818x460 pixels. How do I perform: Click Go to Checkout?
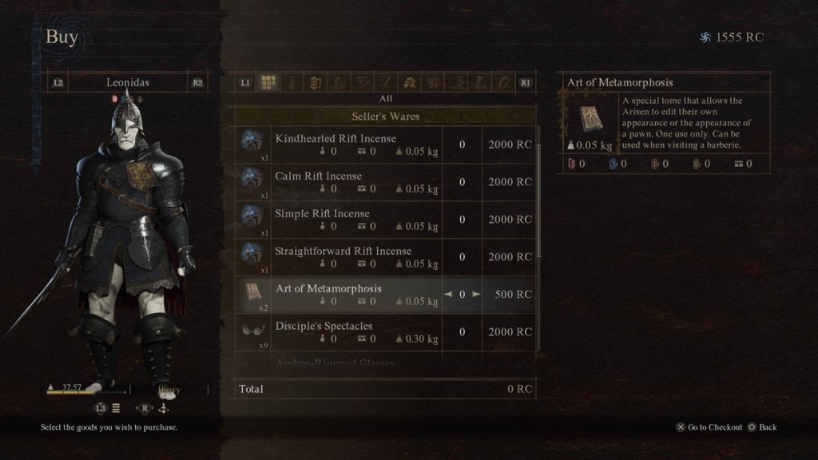(x=709, y=427)
